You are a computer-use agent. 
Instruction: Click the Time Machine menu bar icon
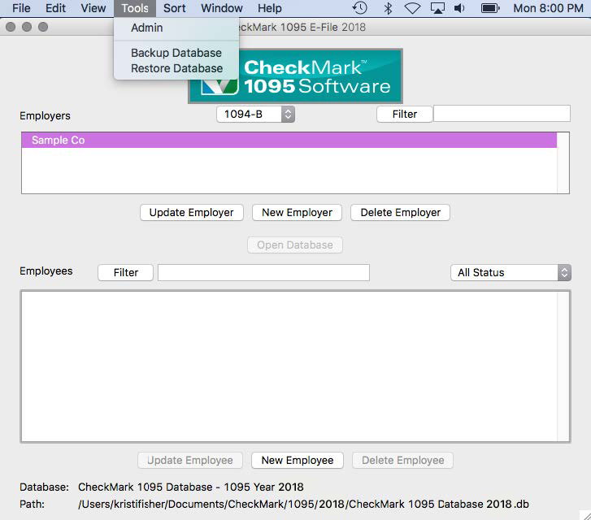pos(359,8)
